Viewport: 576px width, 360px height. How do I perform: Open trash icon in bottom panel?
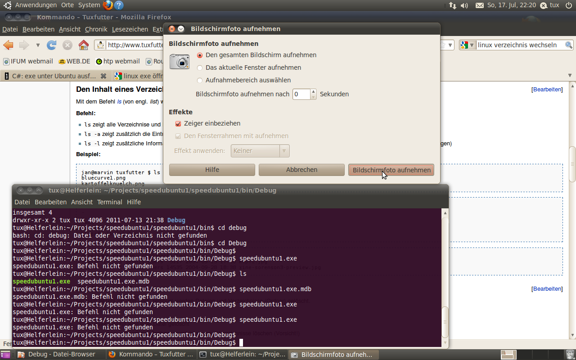coord(570,355)
